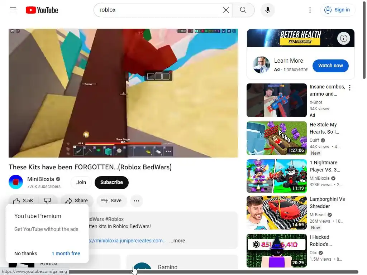Open I Hacked Roblox's video thumbnail

tap(276, 250)
